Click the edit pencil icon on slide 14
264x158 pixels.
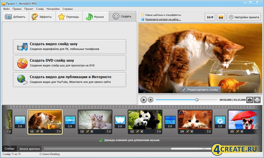[187, 131]
